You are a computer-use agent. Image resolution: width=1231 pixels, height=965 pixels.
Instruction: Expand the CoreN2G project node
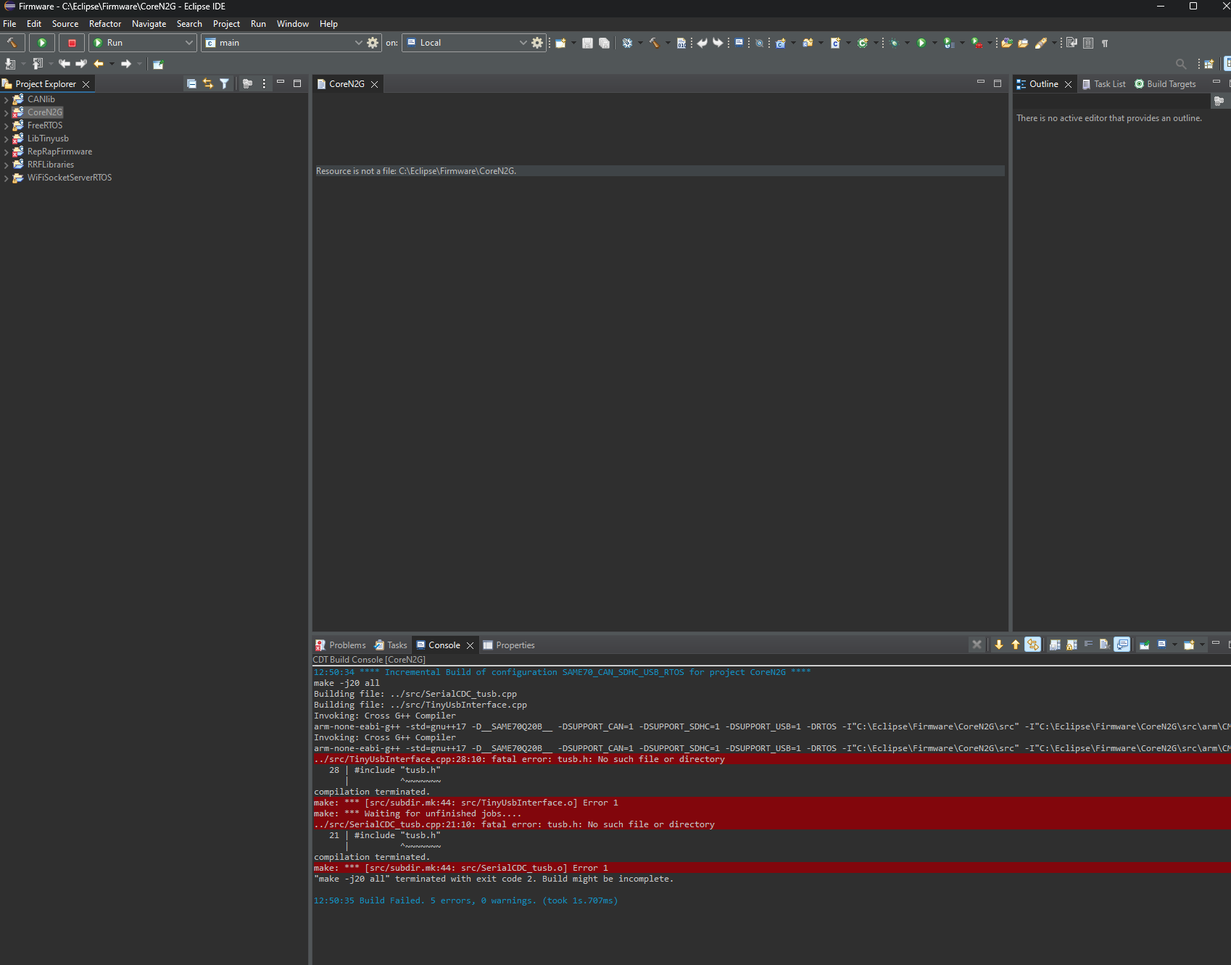click(x=6, y=112)
